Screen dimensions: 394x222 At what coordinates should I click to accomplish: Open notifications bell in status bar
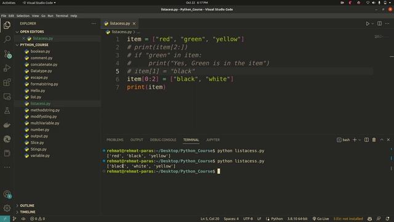387,219
